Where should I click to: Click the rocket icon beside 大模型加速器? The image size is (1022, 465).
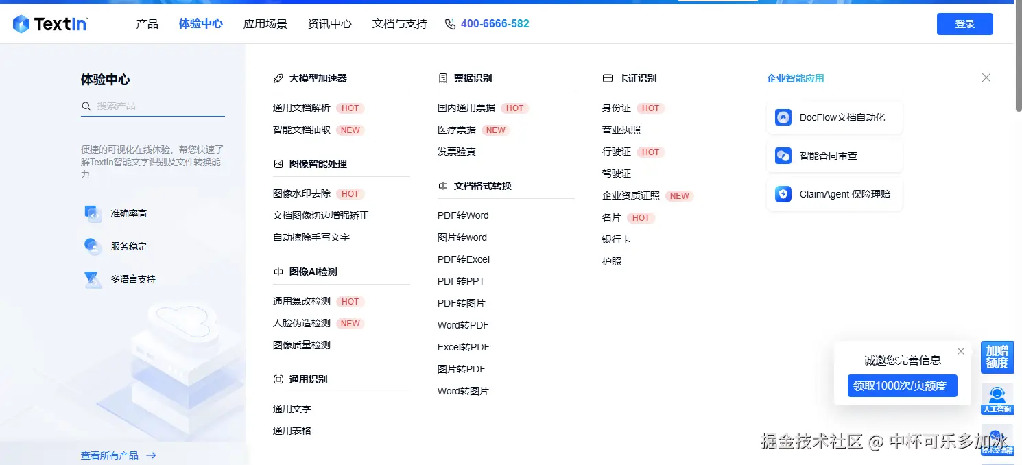coord(278,78)
